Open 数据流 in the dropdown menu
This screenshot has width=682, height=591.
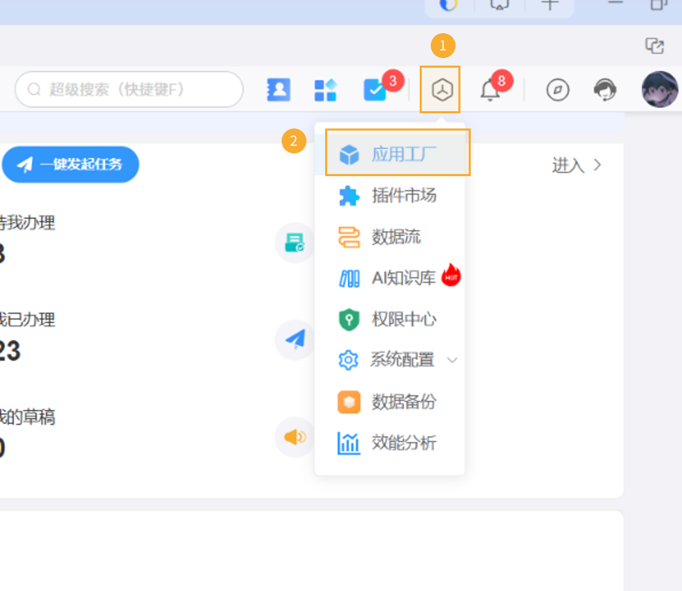[x=390, y=237]
